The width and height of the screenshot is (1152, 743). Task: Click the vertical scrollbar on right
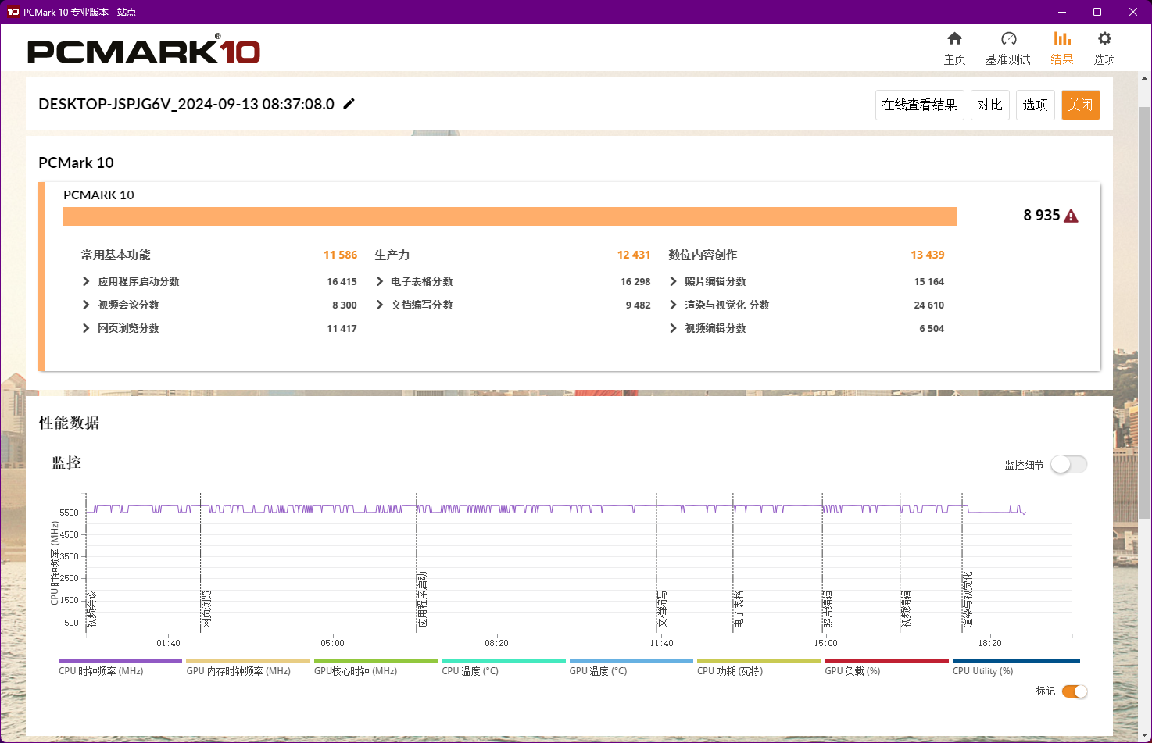point(1145,313)
